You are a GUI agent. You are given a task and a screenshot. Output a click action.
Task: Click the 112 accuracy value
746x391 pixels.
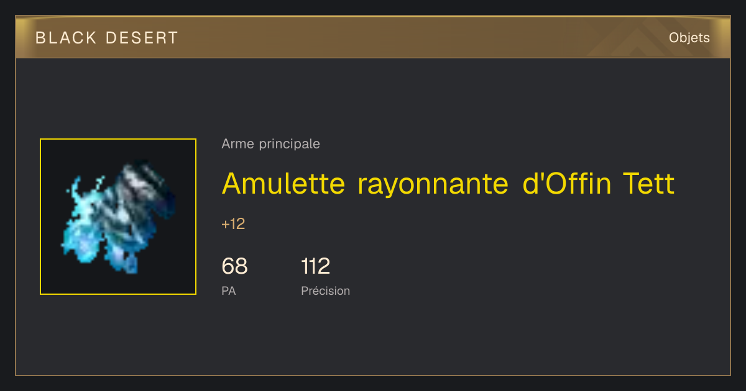click(315, 266)
